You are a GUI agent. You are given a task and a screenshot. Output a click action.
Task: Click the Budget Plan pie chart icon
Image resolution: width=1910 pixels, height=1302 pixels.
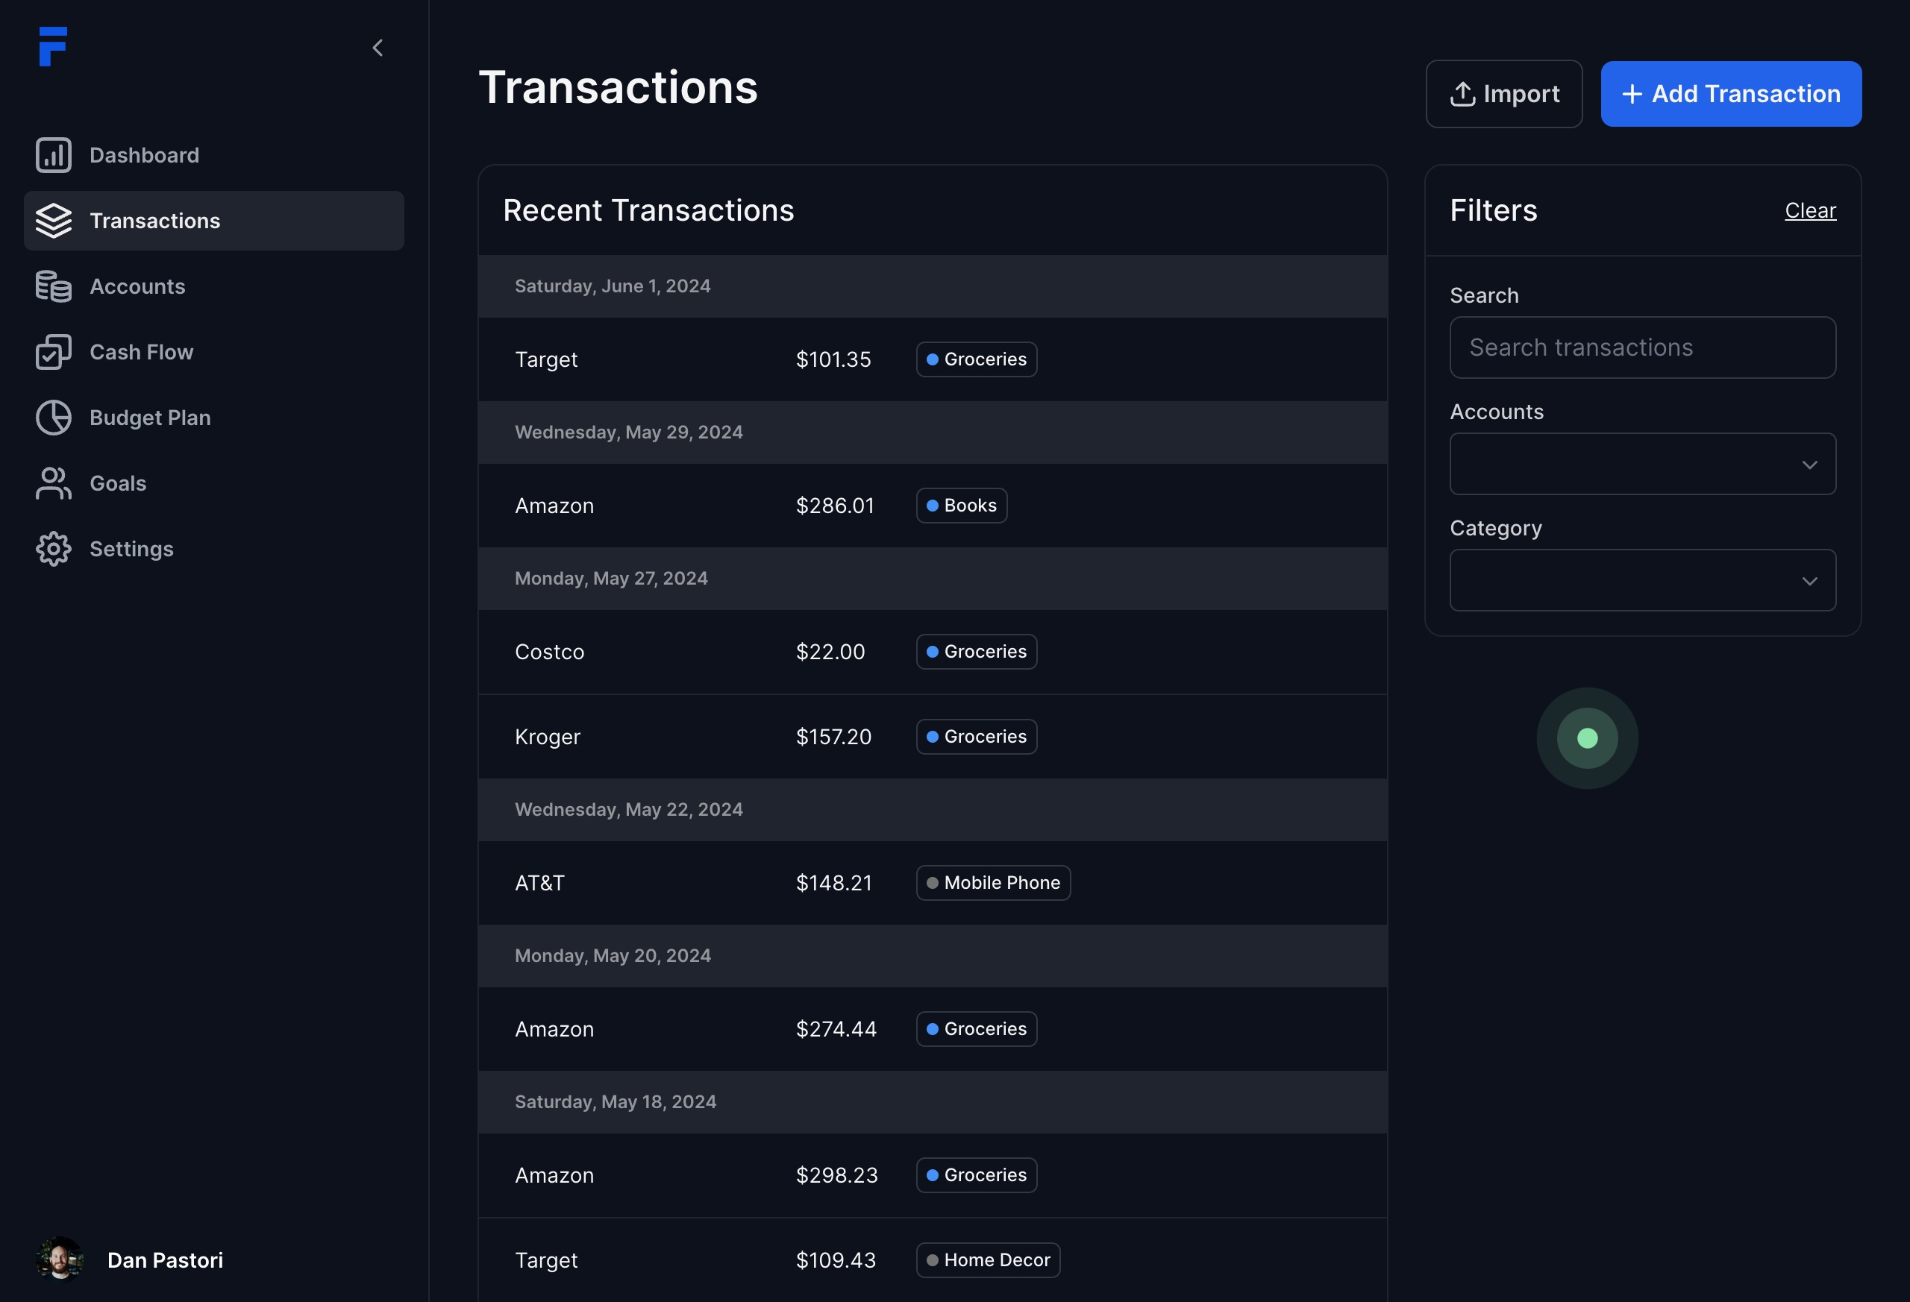[54, 418]
